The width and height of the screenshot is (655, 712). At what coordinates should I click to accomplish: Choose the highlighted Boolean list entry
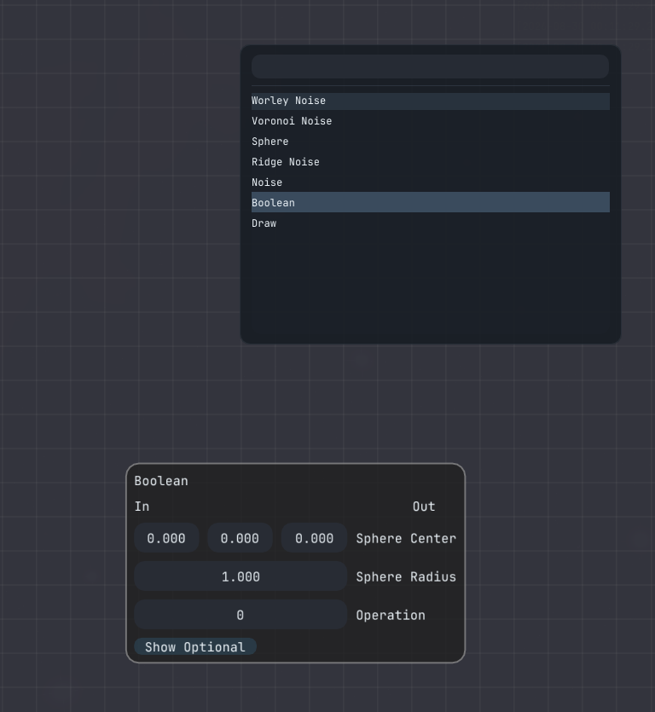coord(431,203)
